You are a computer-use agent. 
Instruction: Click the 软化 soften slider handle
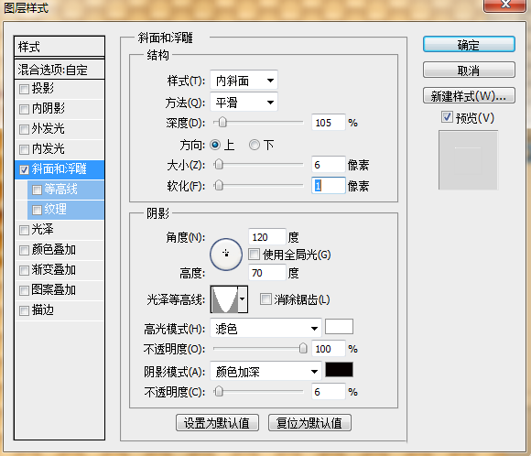pos(219,186)
